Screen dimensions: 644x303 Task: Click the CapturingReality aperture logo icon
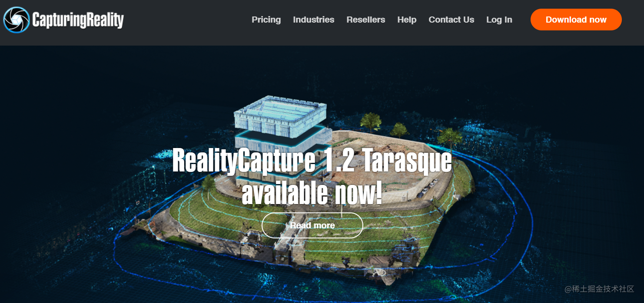pos(17,20)
